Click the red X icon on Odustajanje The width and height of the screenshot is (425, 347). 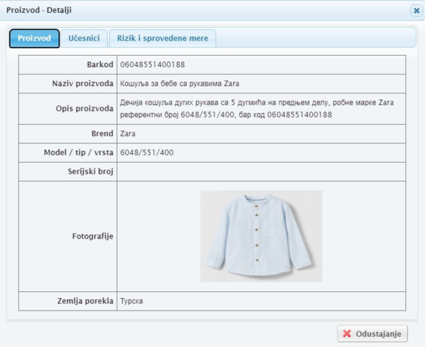pyautogui.click(x=347, y=334)
